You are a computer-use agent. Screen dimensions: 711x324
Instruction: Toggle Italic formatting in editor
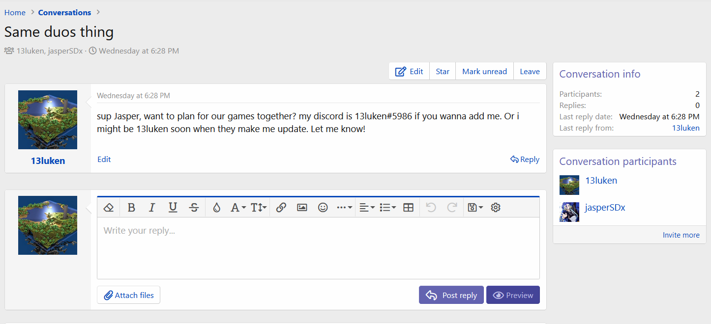tap(152, 208)
